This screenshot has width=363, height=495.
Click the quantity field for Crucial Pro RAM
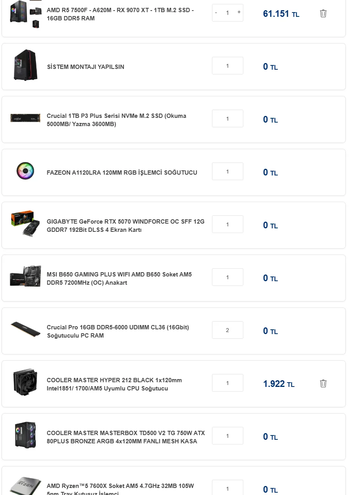coord(227,330)
